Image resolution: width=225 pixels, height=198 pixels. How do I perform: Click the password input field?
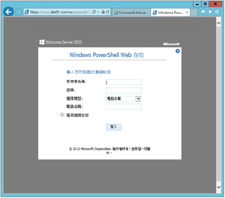coord(123,90)
